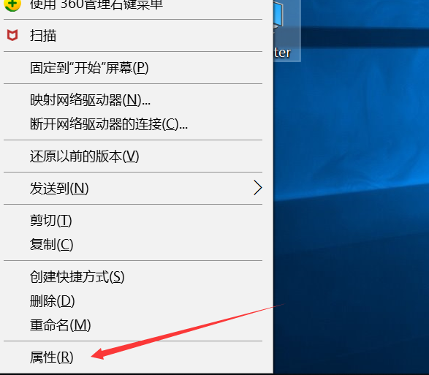Image resolution: width=429 pixels, height=375 pixels.
Task: Select 扫描 from the context menu
Action: [133, 35]
